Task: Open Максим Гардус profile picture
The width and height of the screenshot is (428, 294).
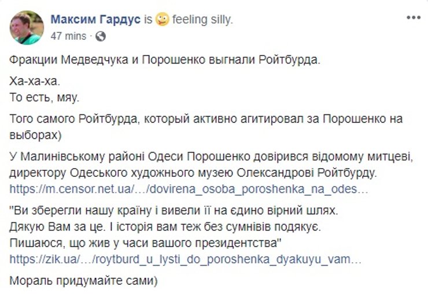Action: (x=27, y=27)
